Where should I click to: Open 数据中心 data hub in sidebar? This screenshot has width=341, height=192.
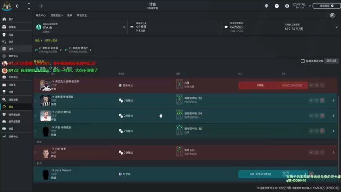point(16,56)
